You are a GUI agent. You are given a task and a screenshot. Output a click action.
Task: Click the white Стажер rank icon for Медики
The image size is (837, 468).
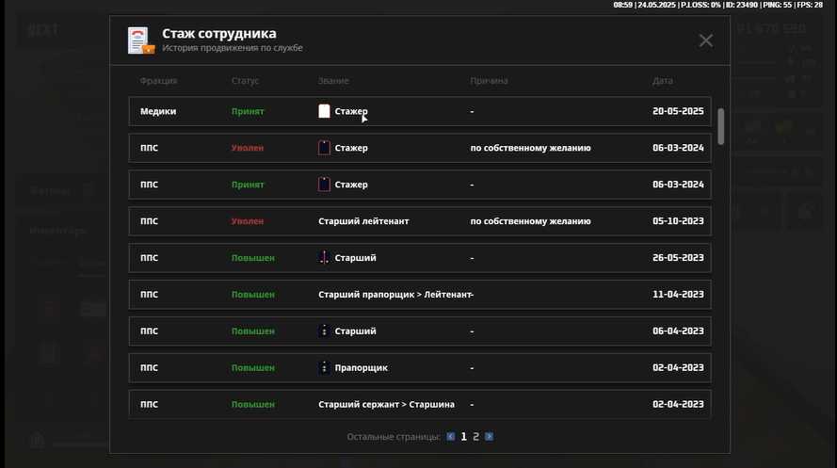324,111
